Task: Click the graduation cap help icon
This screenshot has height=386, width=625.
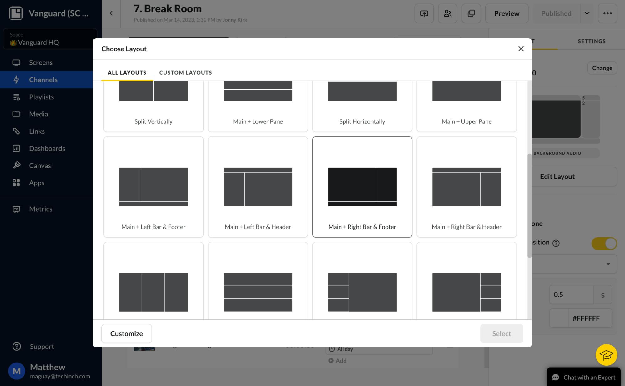Action: [x=606, y=355]
